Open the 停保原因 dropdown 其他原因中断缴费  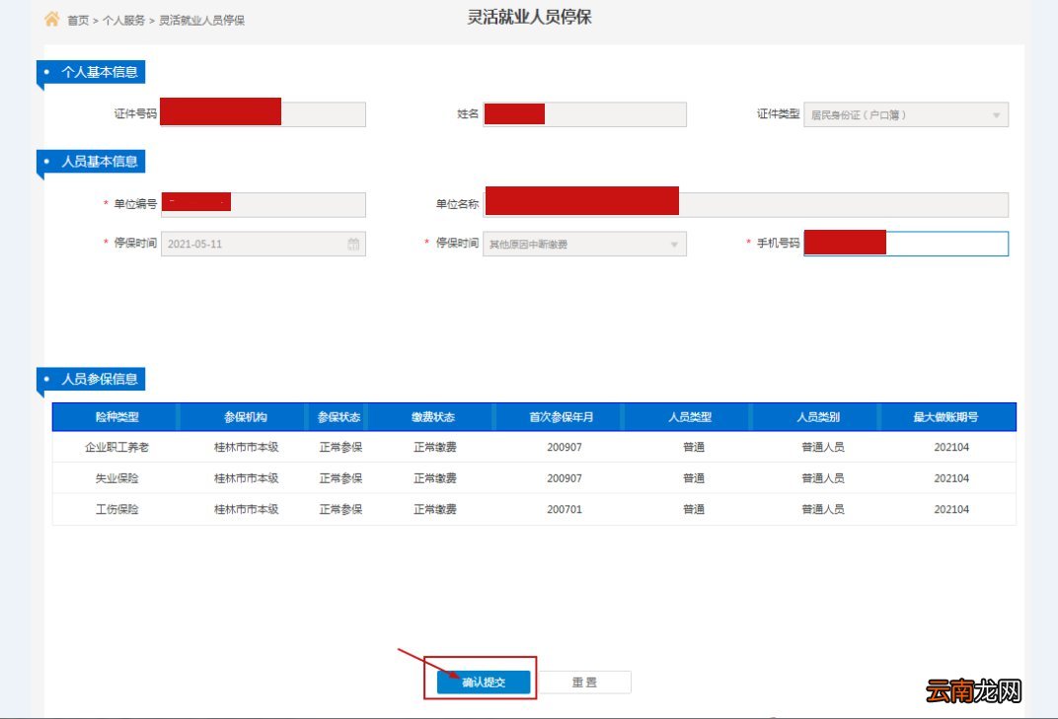pyautogui.click(x=584, y=245)
